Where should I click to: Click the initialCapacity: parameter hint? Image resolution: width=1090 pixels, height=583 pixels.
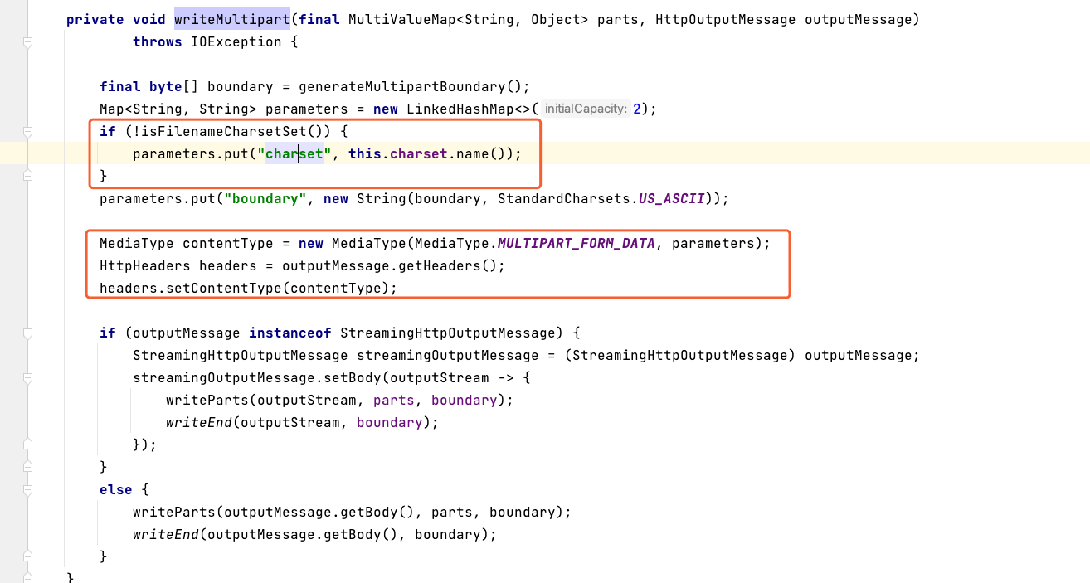coord(586,109)
